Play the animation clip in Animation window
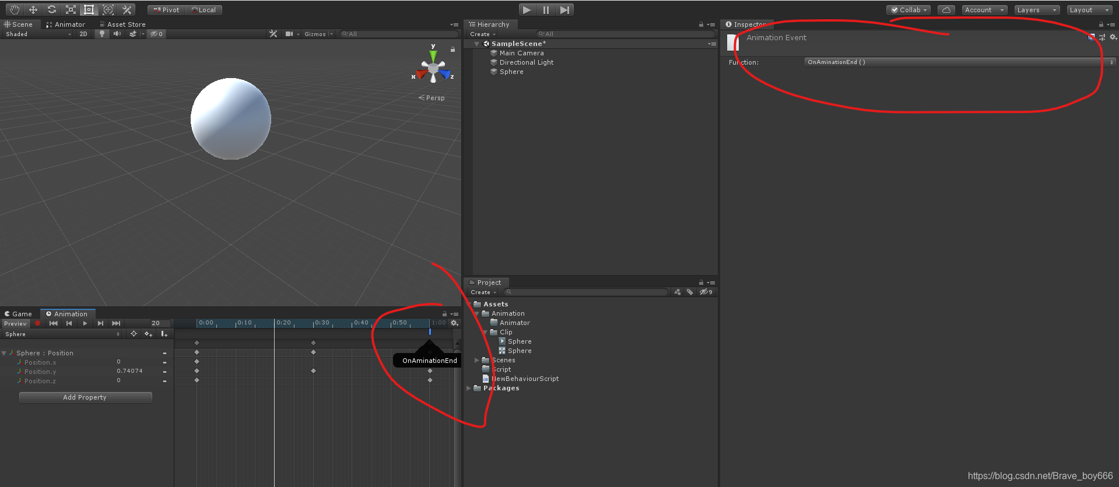This screenshot has width=1119, height=487. tap(85, 323)
